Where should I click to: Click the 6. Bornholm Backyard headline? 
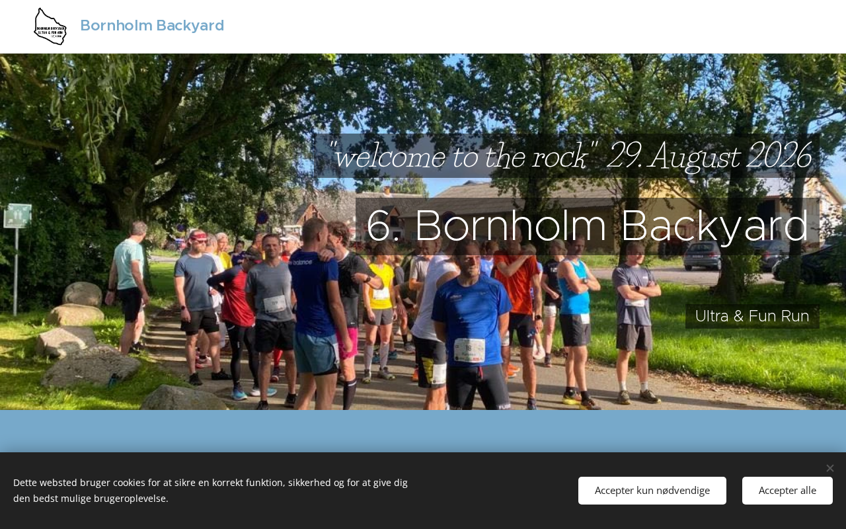pos(588,226)
